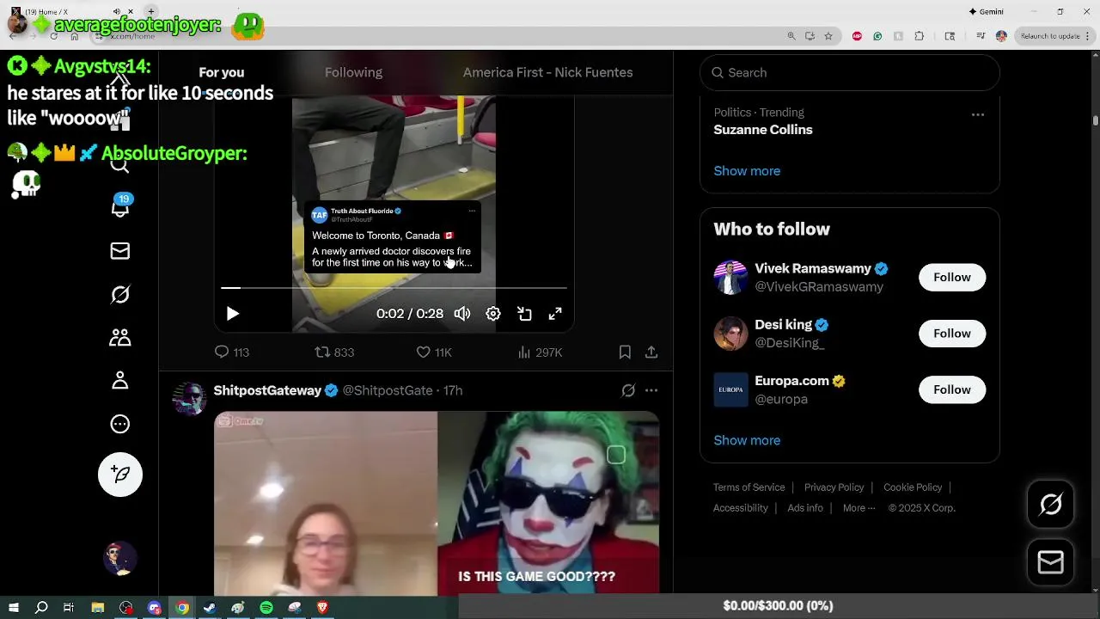Open Terms of Service link
The height and width of the screenshot is (619, 1100).
pyautogui.click(x=749, y=487)
